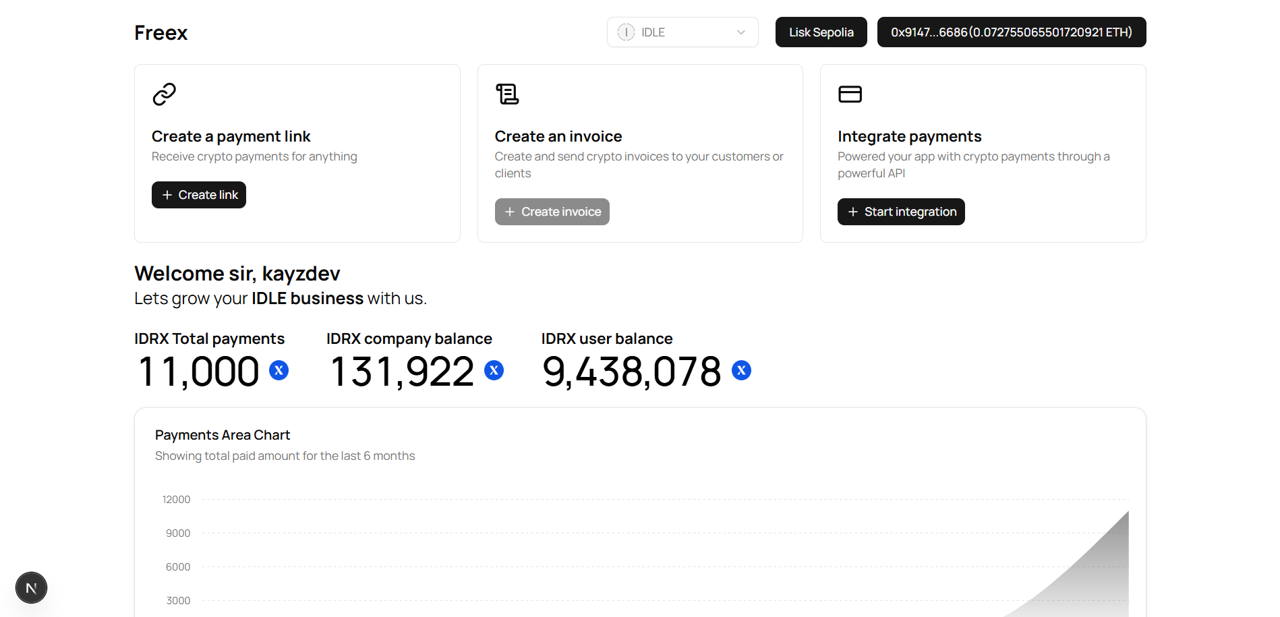Click the 9000 y-axis label

(x=178, y=533)
